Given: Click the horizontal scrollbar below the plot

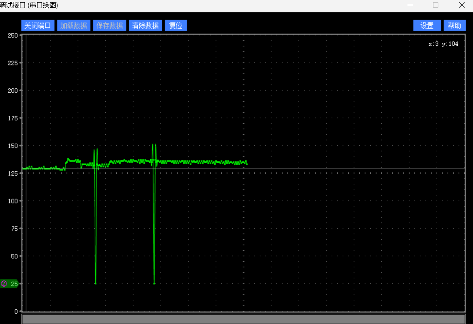Looking at the screenshot, I should pyautogui.click(x=243, y=319).
